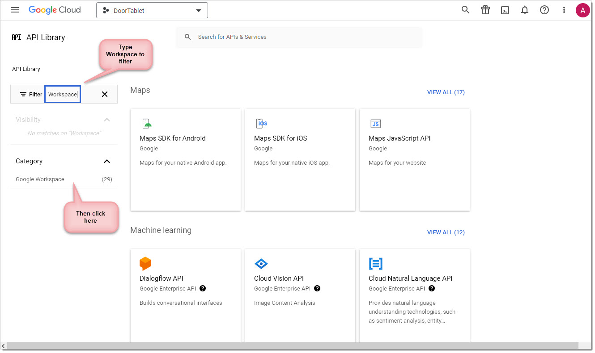The width and height of the screenshot is (595, 353).
Task: Click the search magnifier icon in header
Action: (x=465, y=10)
